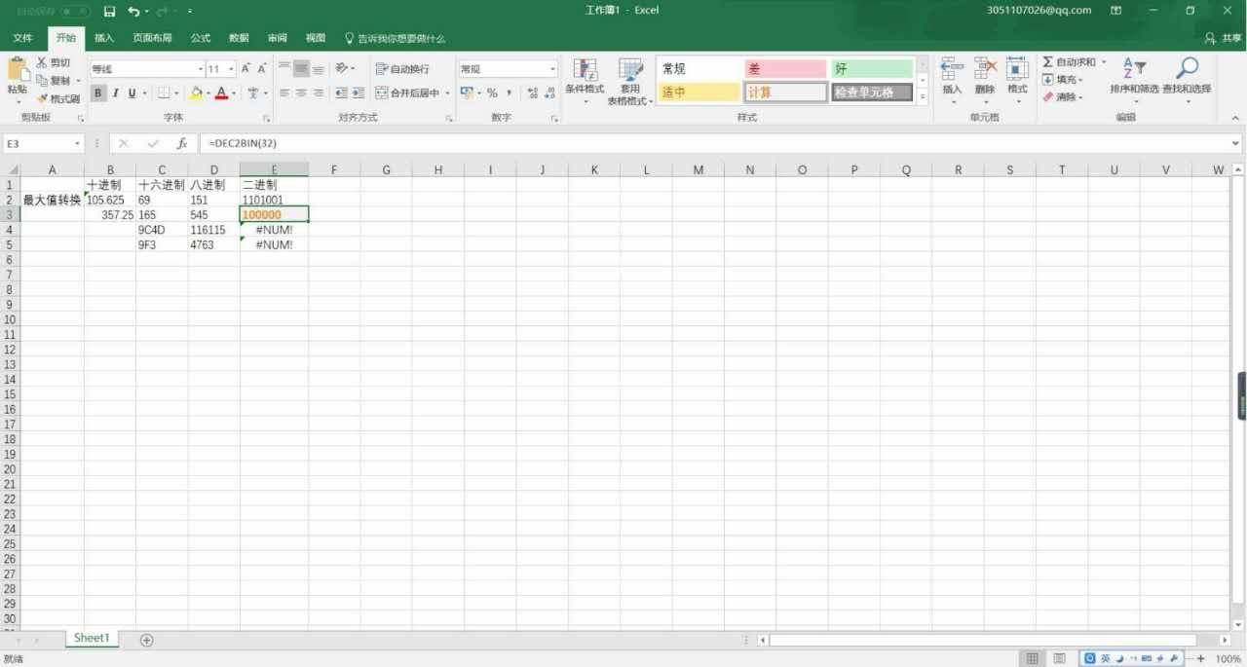Open the fill color dropdown arrow

click(208, 93)
